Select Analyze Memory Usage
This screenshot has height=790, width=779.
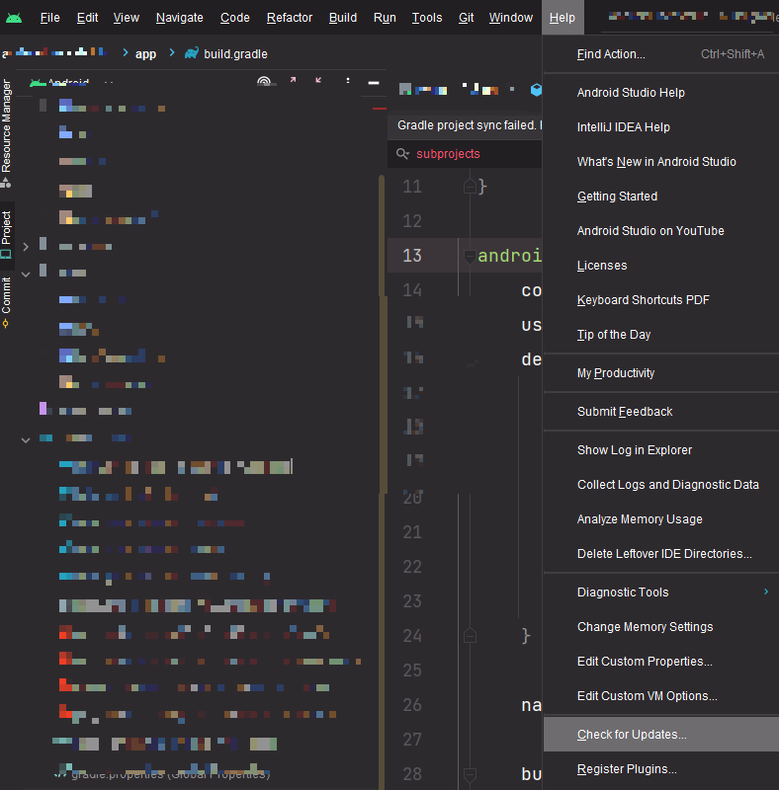pyautogui.click(x=661, y=519)
